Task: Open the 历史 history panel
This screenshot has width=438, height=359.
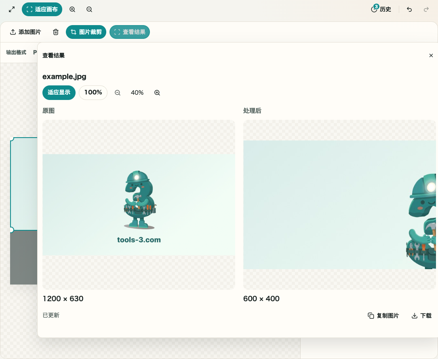Action: point(381,9)
